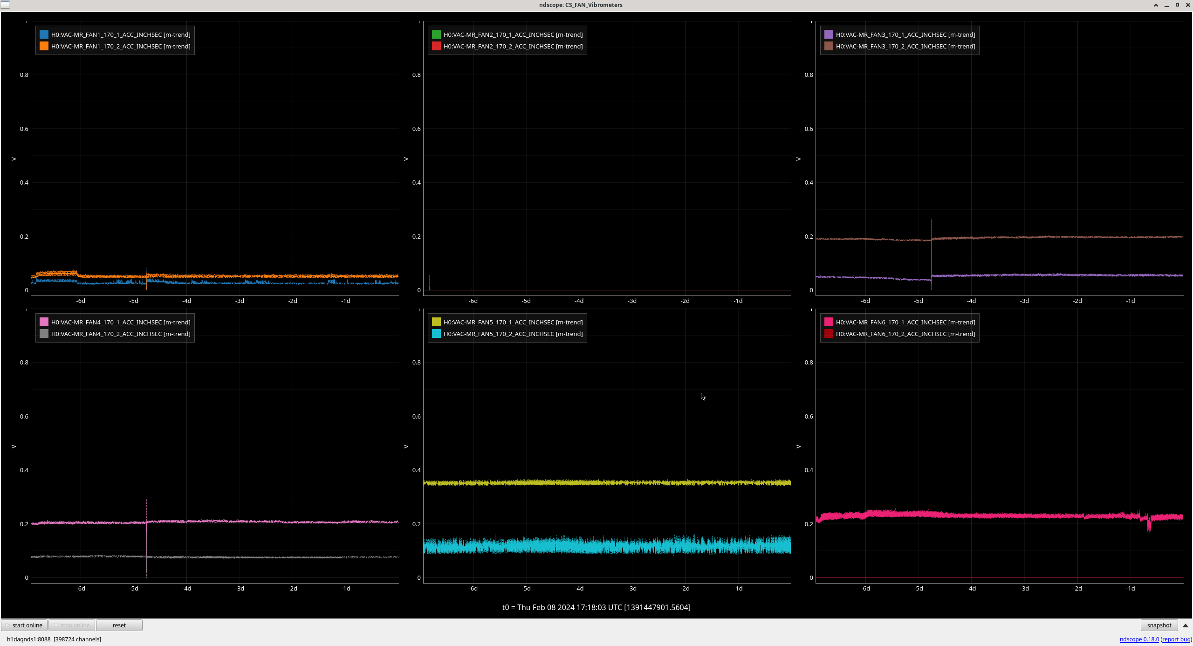Click the -3d x-axis tick in FAN2 plot
1193x646 pixels.
coord(632,301)
